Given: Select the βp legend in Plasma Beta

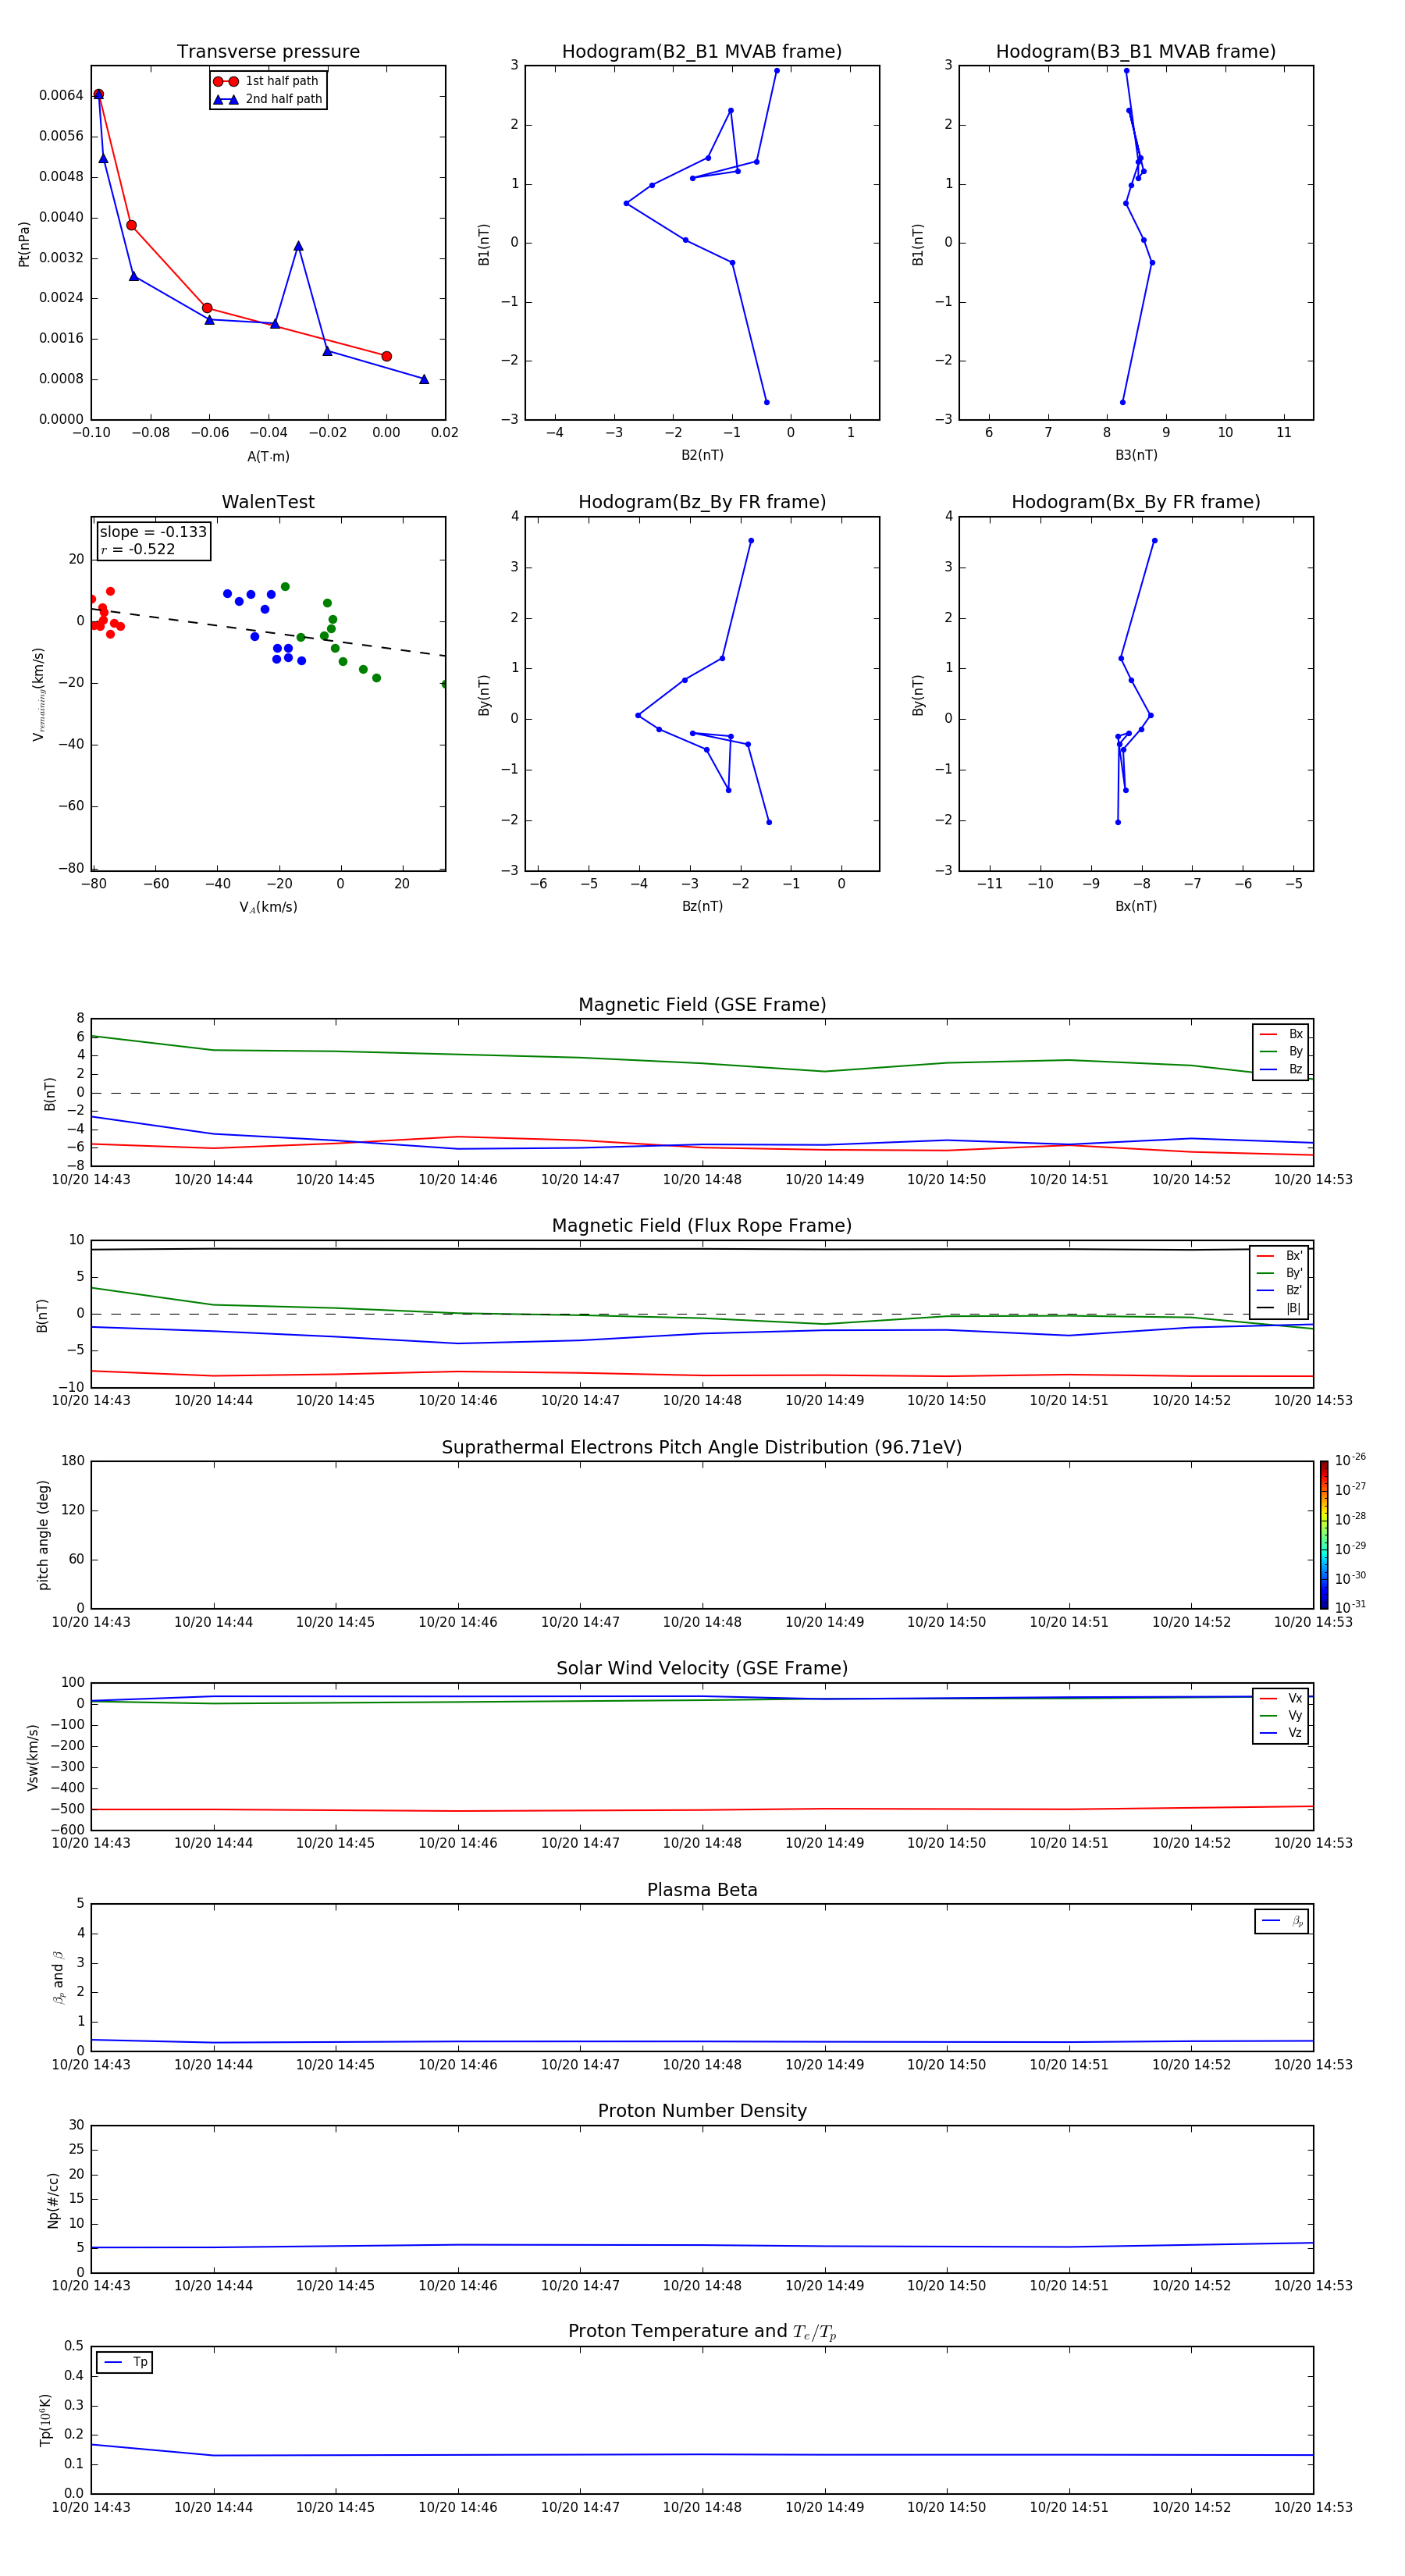Looking at the screenshot, I should coord(1282,1921).
